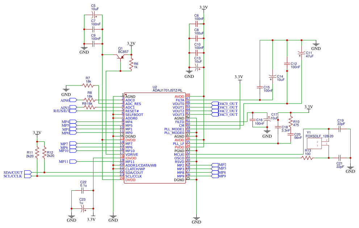Click the SELFBOOT pin label on U2
Image resolution: width=359 pixels, height=228 pixels.
pyautogui.click(x=134, y=115)
